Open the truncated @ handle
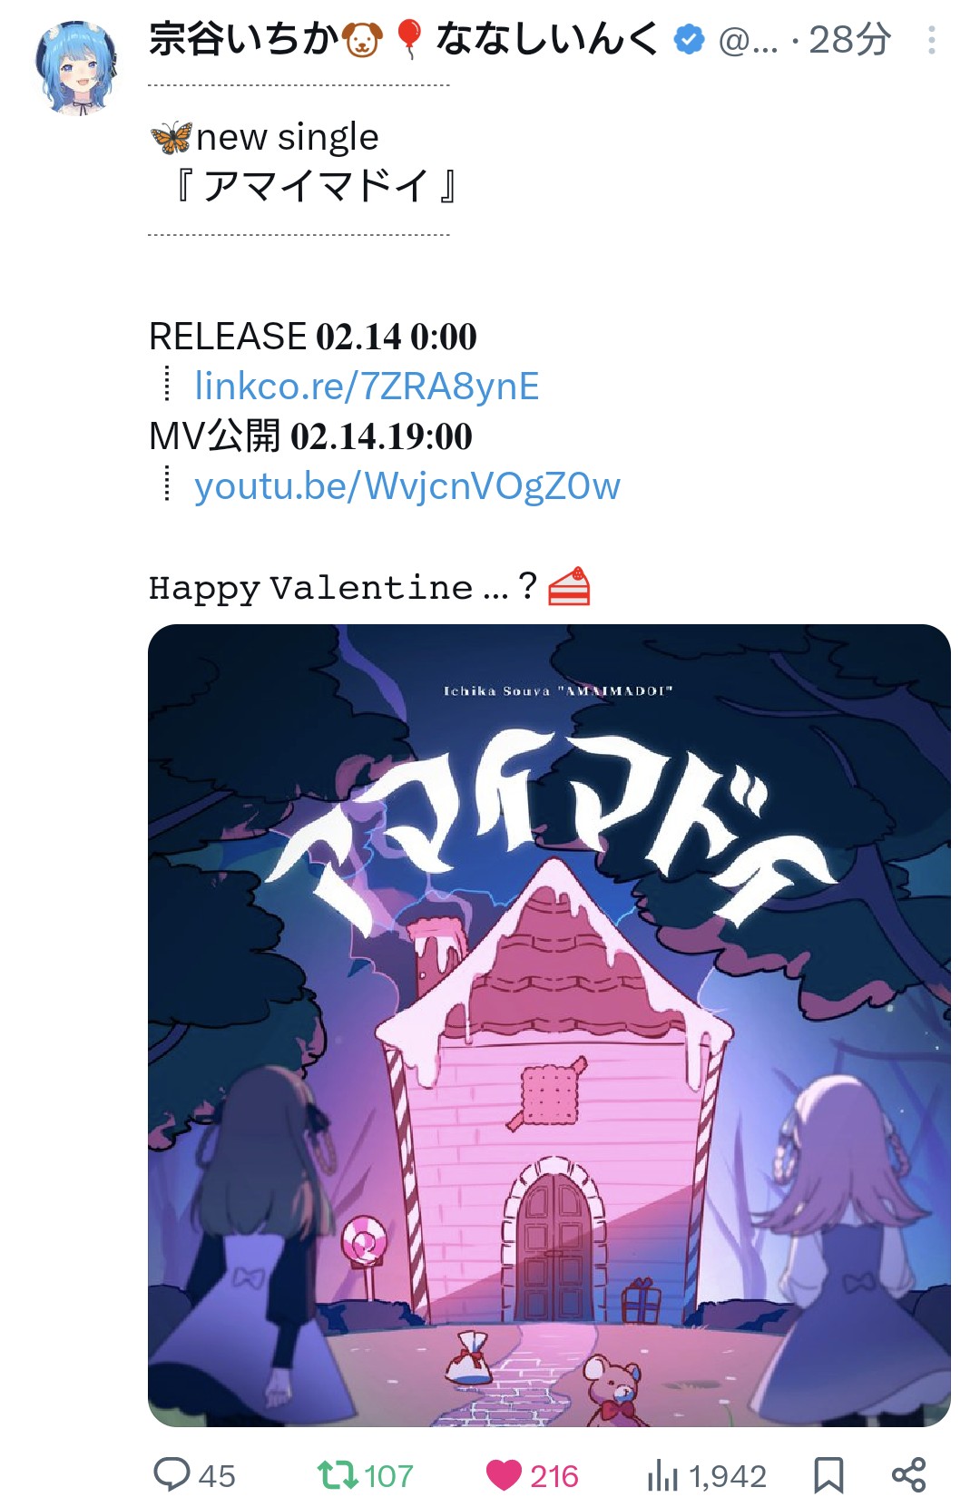 [x=748, y=41]
